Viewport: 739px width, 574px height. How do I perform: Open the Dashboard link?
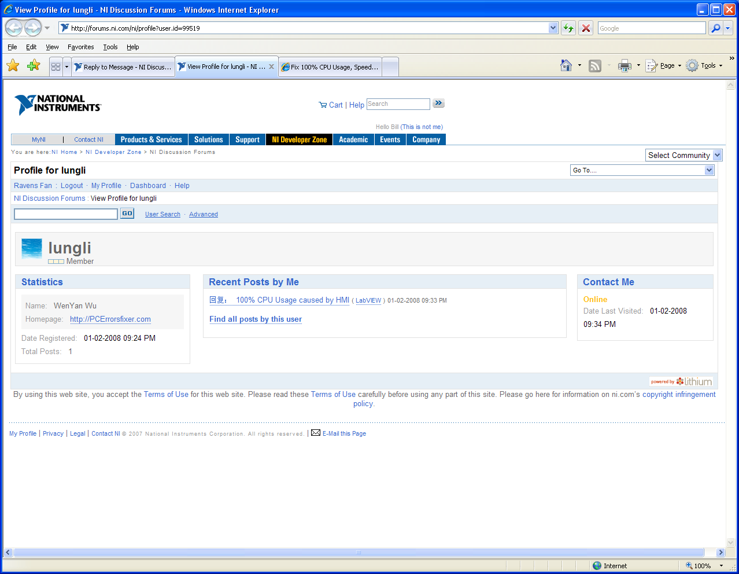point(148,185)
